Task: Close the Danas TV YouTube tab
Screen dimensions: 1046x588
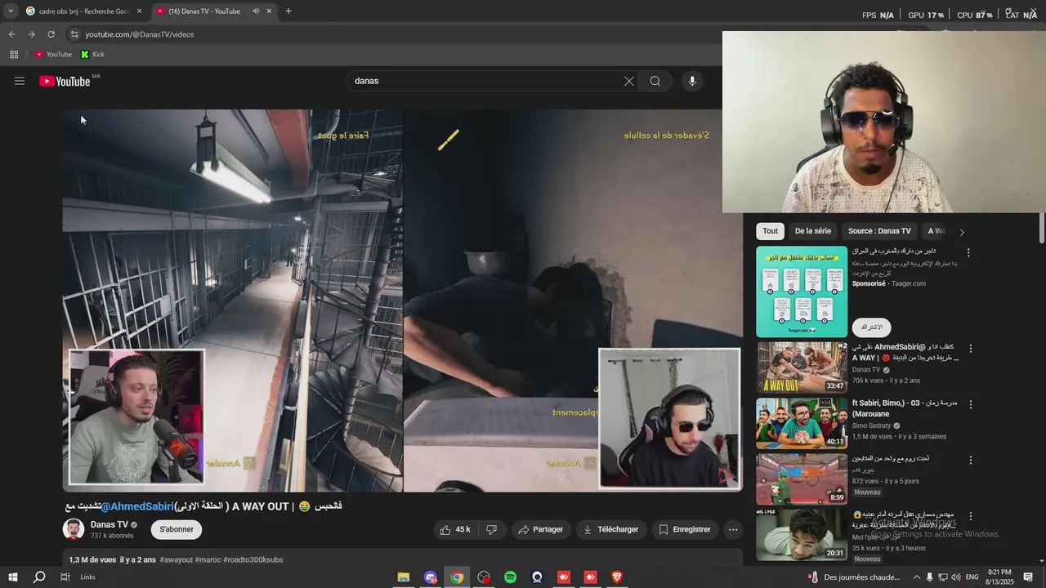Action: (x=269, y=11)
